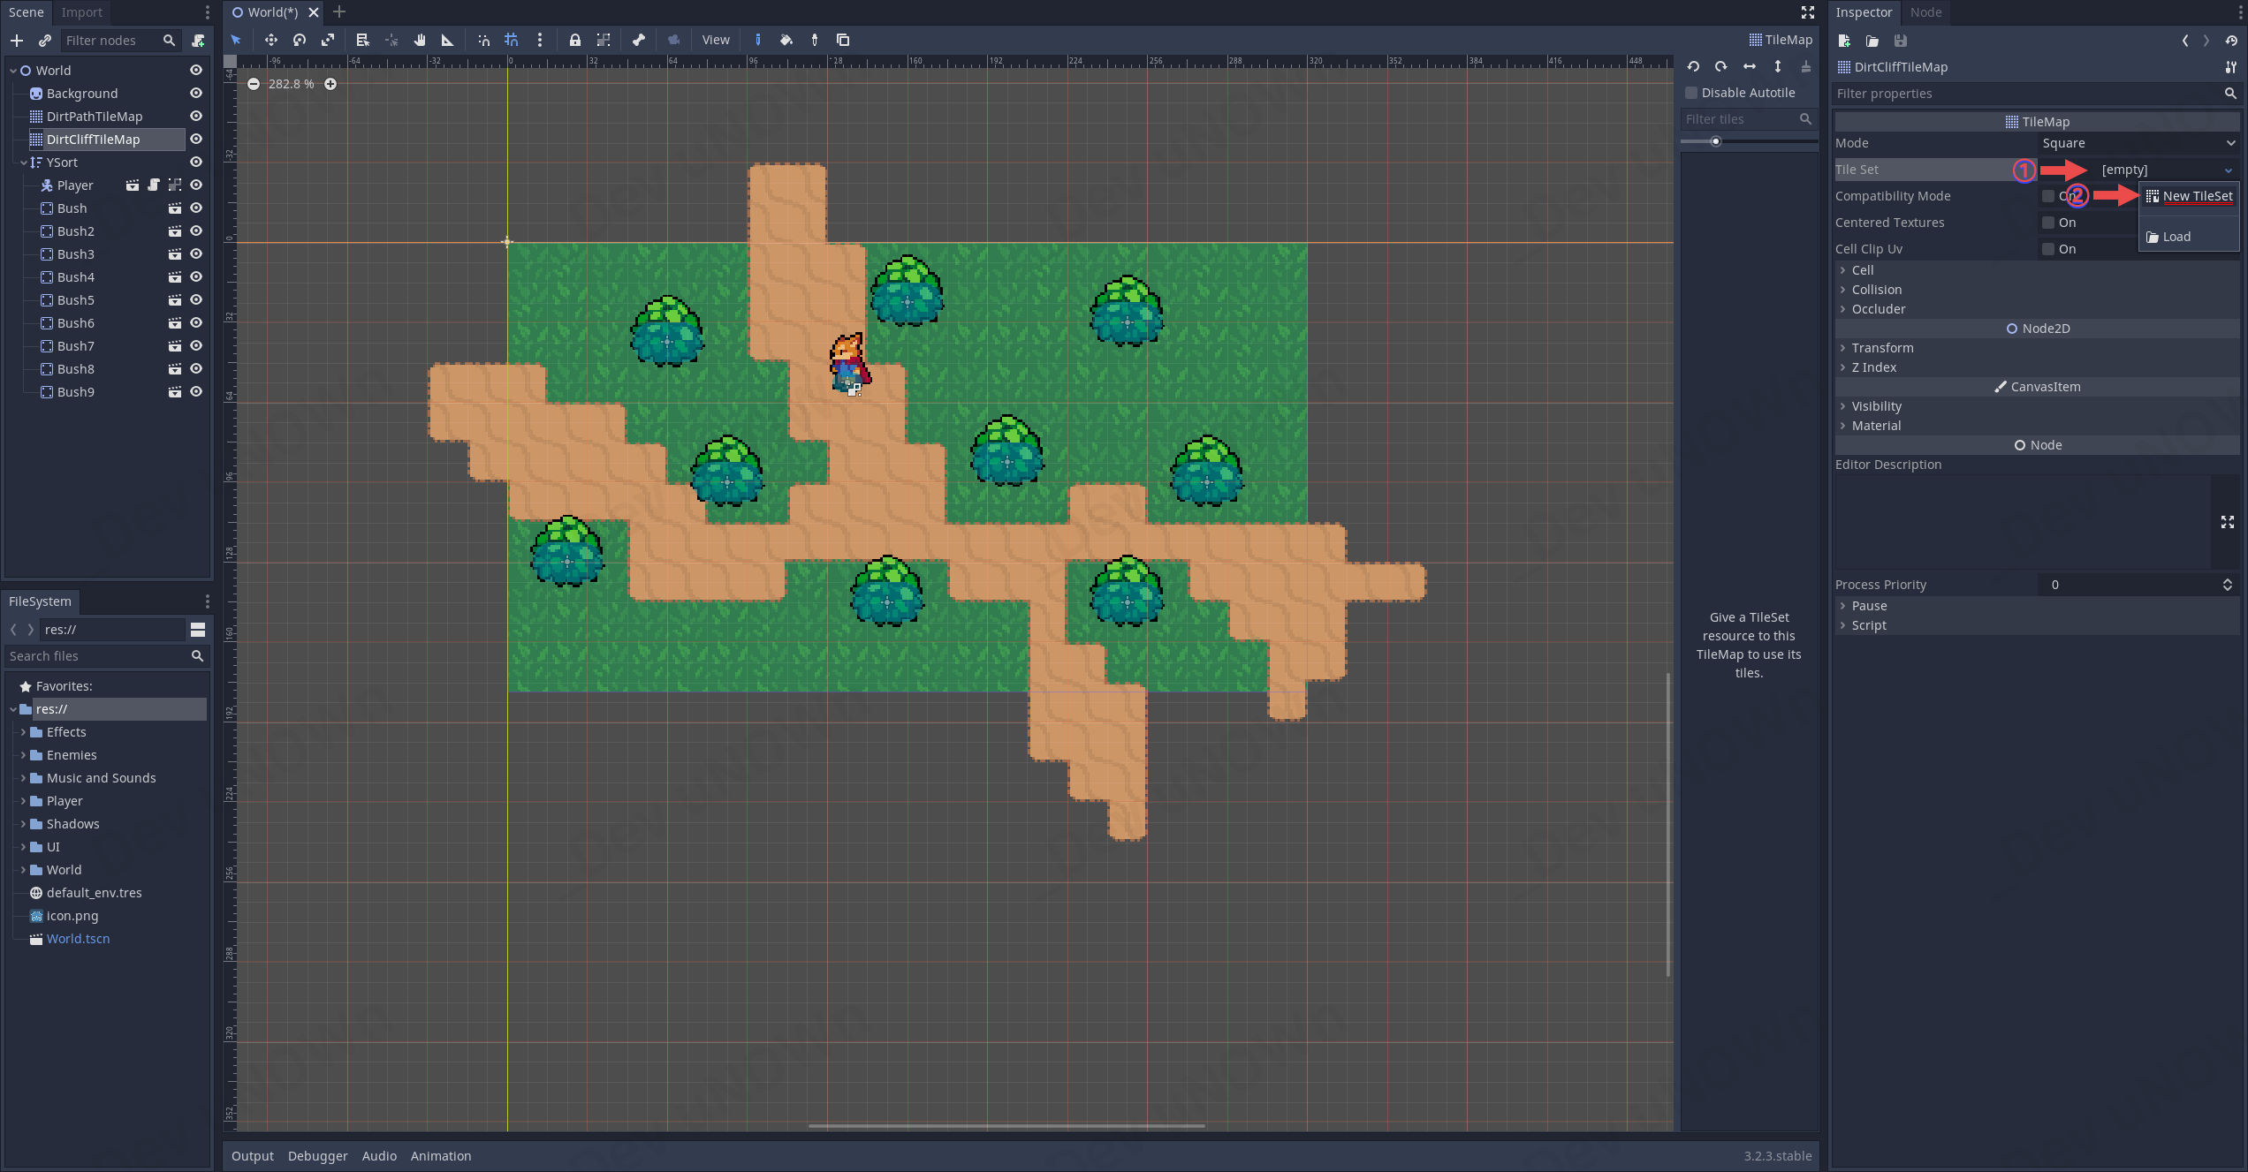Viewport: 2248px width, 1172px height.
Task: Select the Rotate mode tool
Action: pyautogui.click(x=300, y=40)
